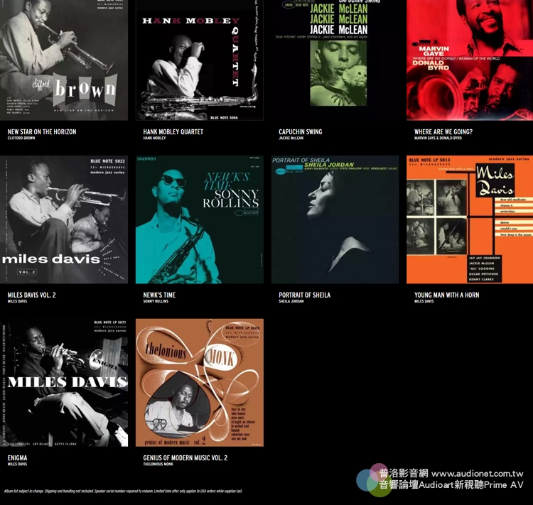The image size is (533, 505).
Task: Open the Jackie McLean Capuchin Swing cover
Action: [335, 60]
